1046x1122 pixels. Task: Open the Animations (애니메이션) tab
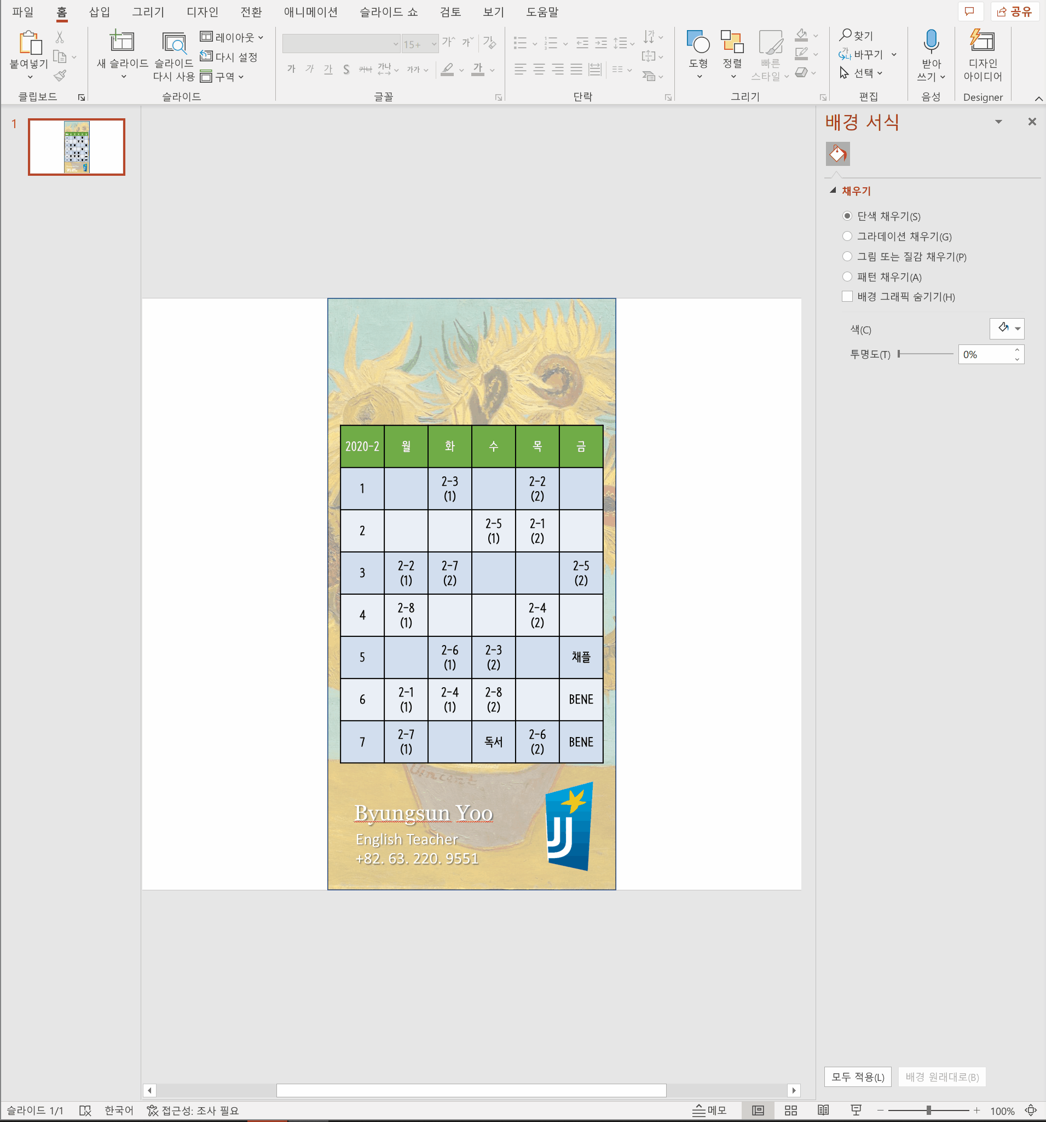(x=310, y=12)
